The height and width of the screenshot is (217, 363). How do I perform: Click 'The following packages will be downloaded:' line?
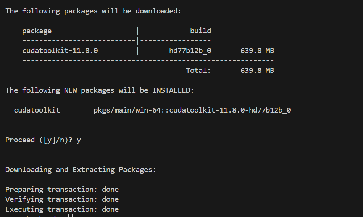tap(94, 11)
